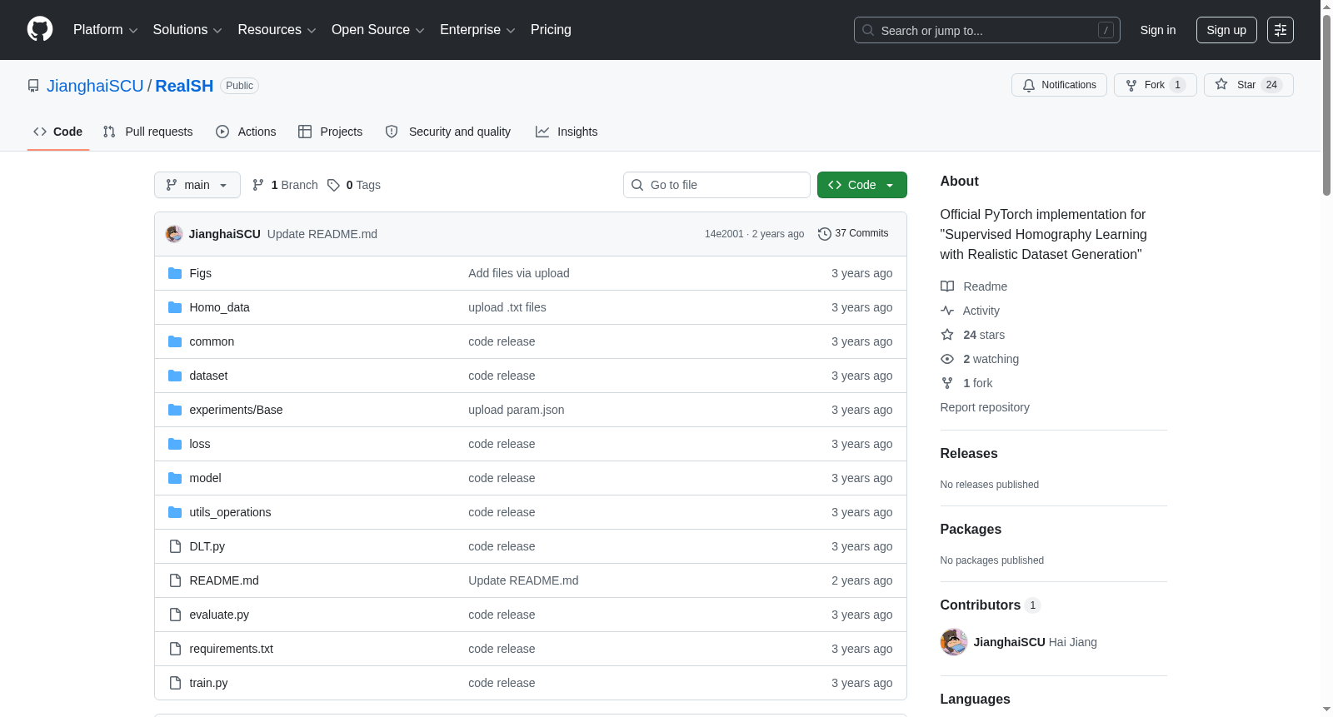Screen dimensions: 1333x717
Task: View the 0 Tags link
Action: coord(354,185)
